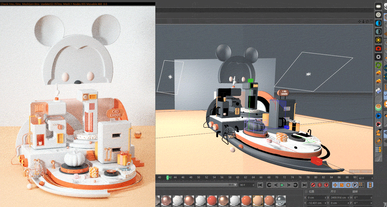Screen dimensions: 387x207
Task: Toggle parameter (P) keyframe recording
Action: (355, 185)
